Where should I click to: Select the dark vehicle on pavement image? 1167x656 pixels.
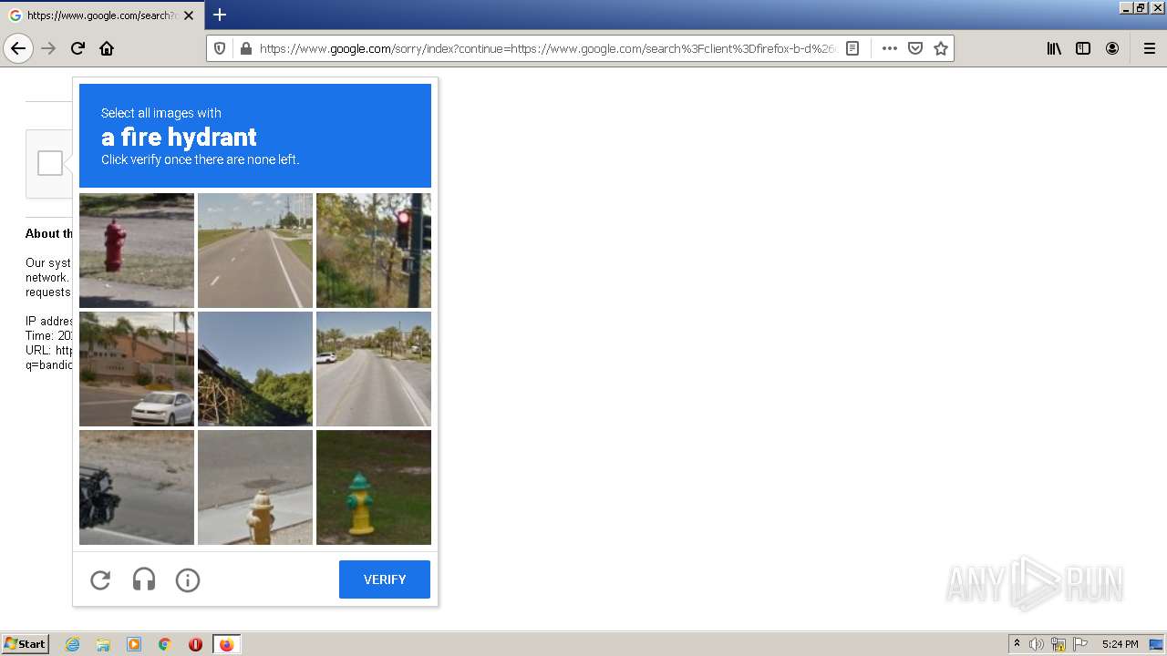(137, 487)
